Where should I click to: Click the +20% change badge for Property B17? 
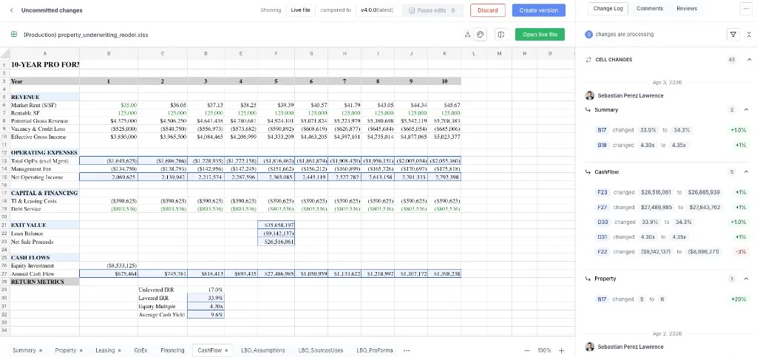tap(739, 299)
